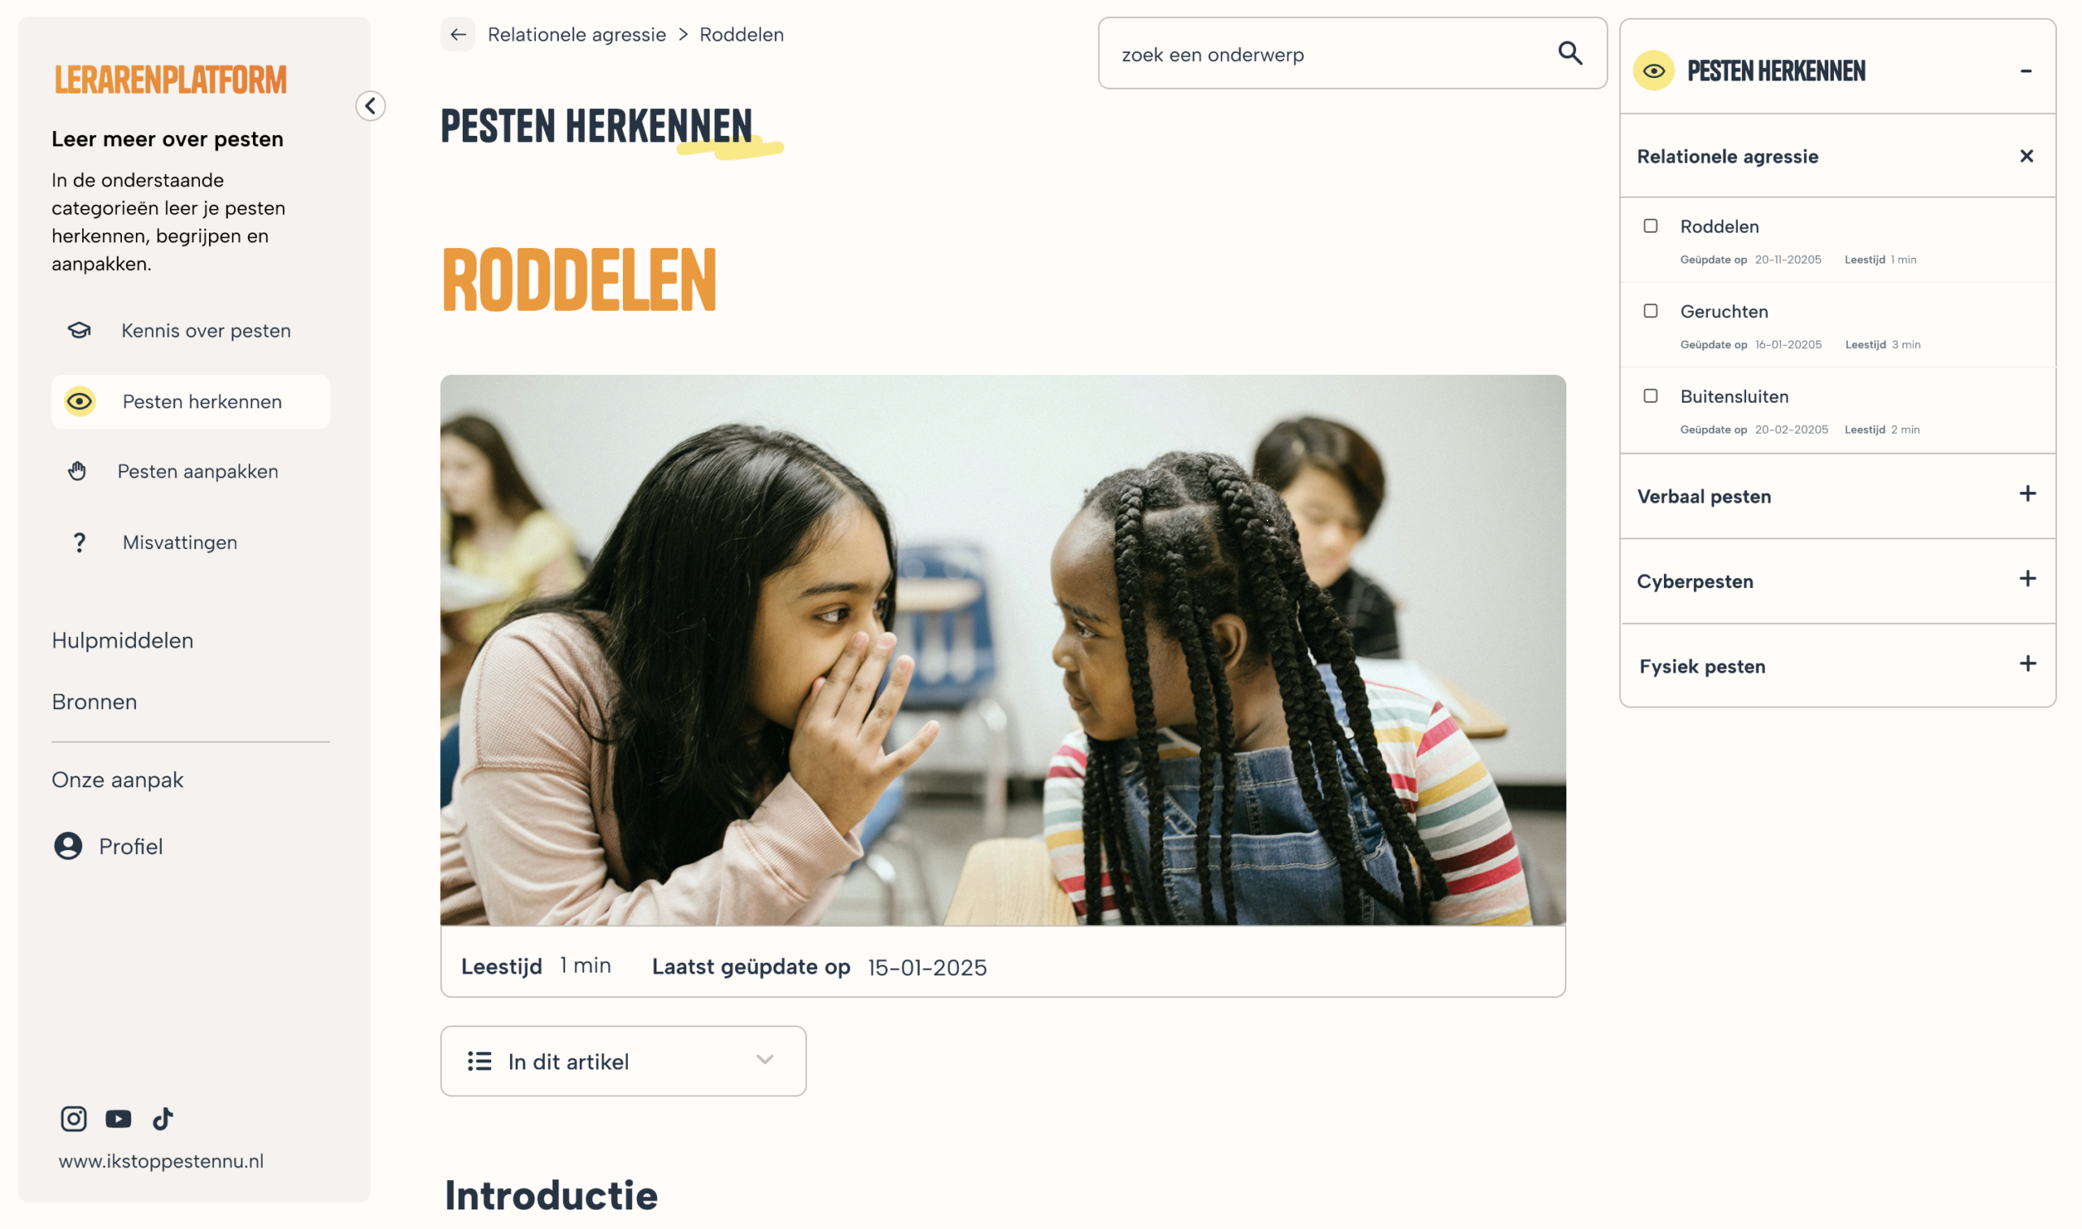Open the TikTok link icon
2082x1229 pixels.
click(163, 1120)
